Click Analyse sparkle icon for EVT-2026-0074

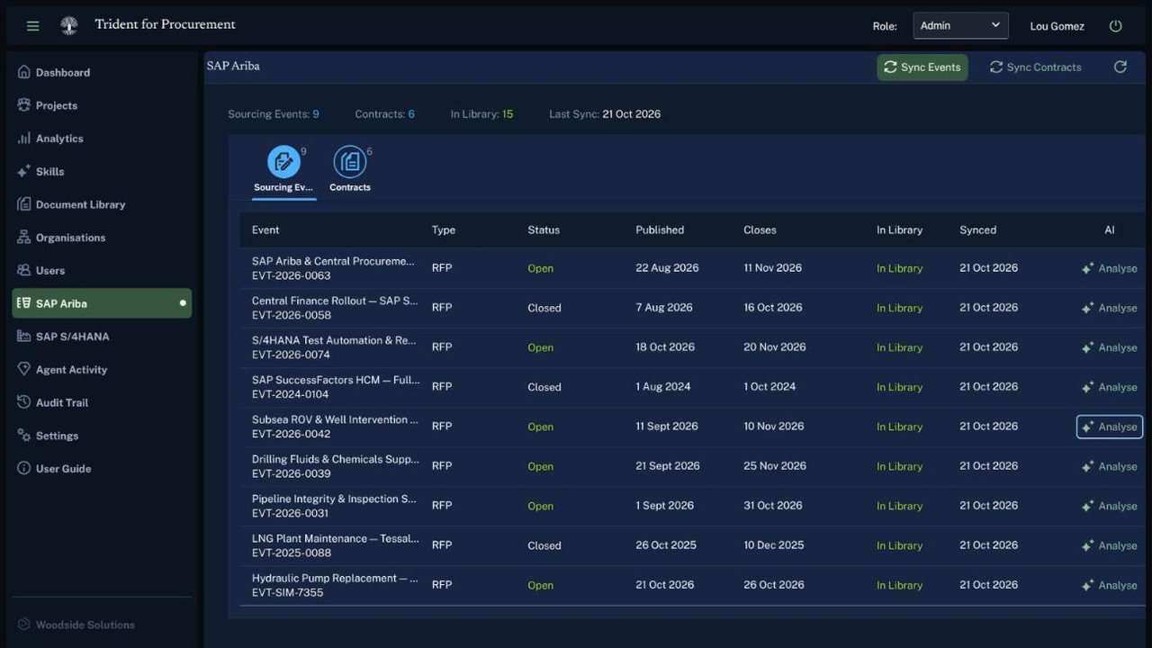point(1088,347)
